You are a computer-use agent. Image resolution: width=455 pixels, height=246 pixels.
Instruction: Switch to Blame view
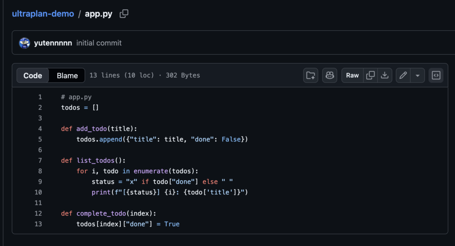pos(67,76)
